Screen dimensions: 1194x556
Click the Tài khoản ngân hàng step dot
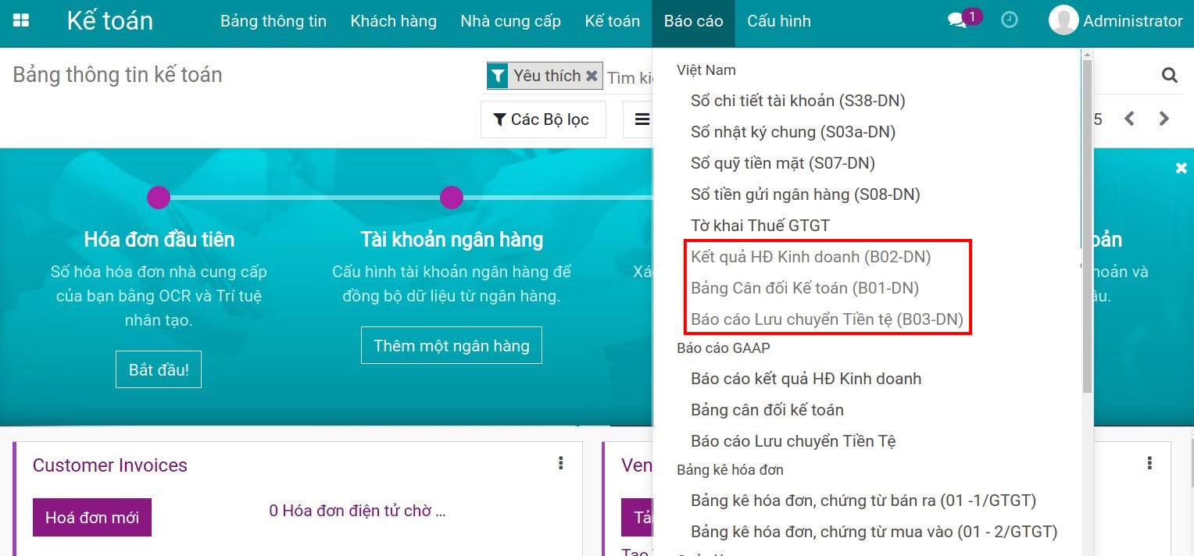(452, 198)
